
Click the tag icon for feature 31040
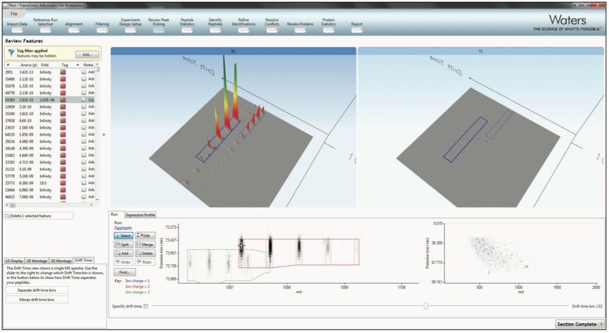[63, 114]
